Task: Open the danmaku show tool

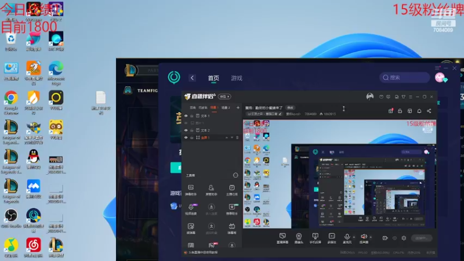Action: (x=231, y=229)
